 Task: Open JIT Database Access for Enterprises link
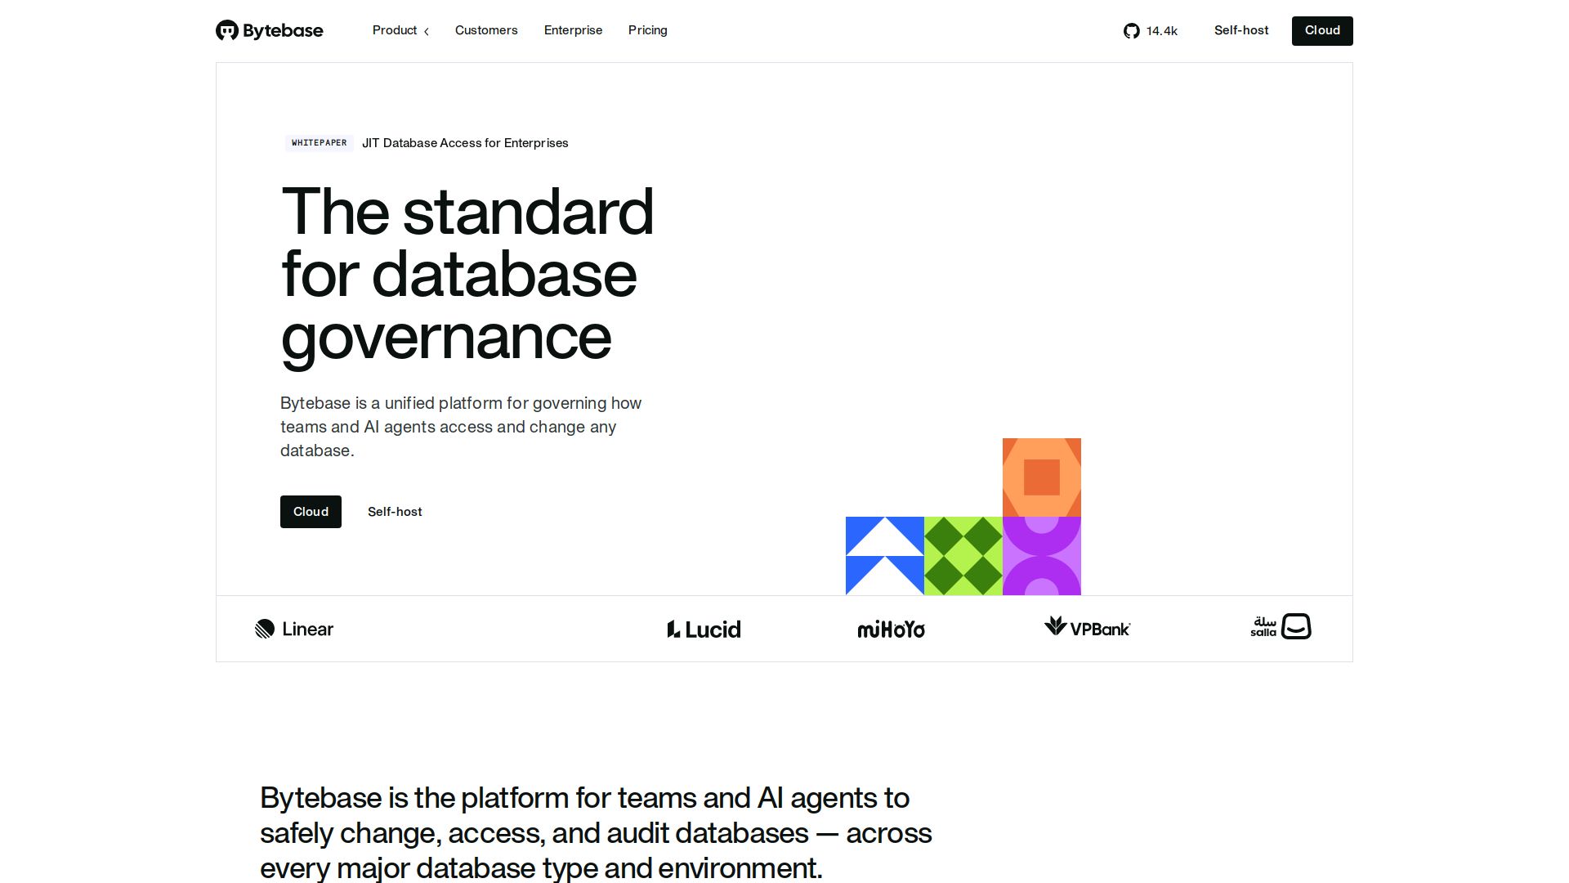point(465,143)
